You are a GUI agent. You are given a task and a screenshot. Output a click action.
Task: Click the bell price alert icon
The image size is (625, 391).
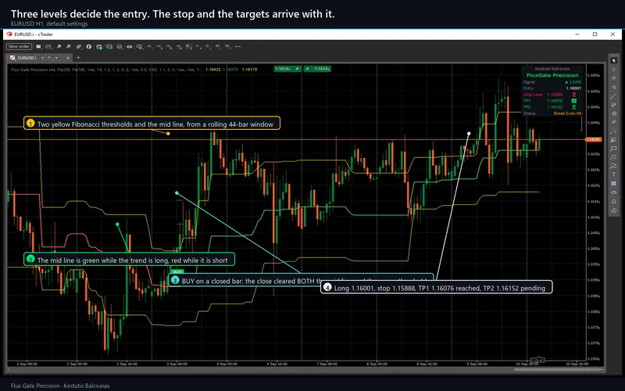(x=614, y=202)
